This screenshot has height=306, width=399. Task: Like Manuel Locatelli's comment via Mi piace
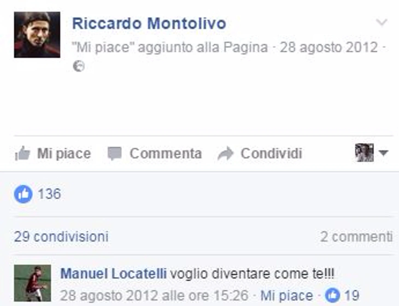pyautogui.click(x=287, y=296)
